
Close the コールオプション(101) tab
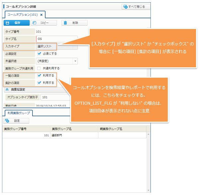point(41,15)
